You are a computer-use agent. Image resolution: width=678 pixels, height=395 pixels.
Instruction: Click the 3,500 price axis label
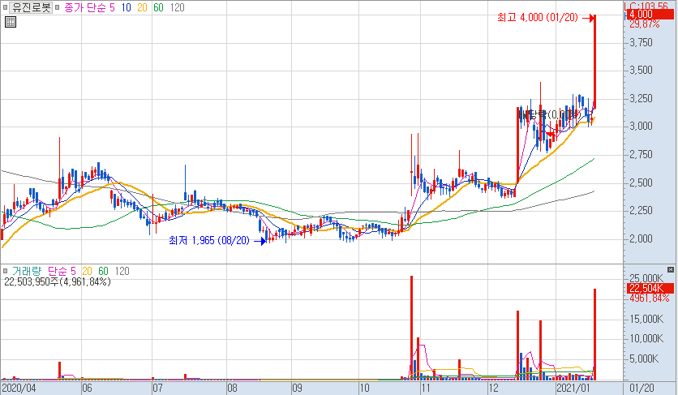tap(641, 70)
